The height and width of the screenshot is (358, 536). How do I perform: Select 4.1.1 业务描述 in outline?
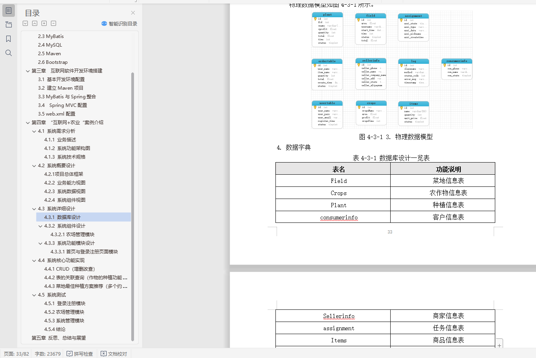pos(60,140)
